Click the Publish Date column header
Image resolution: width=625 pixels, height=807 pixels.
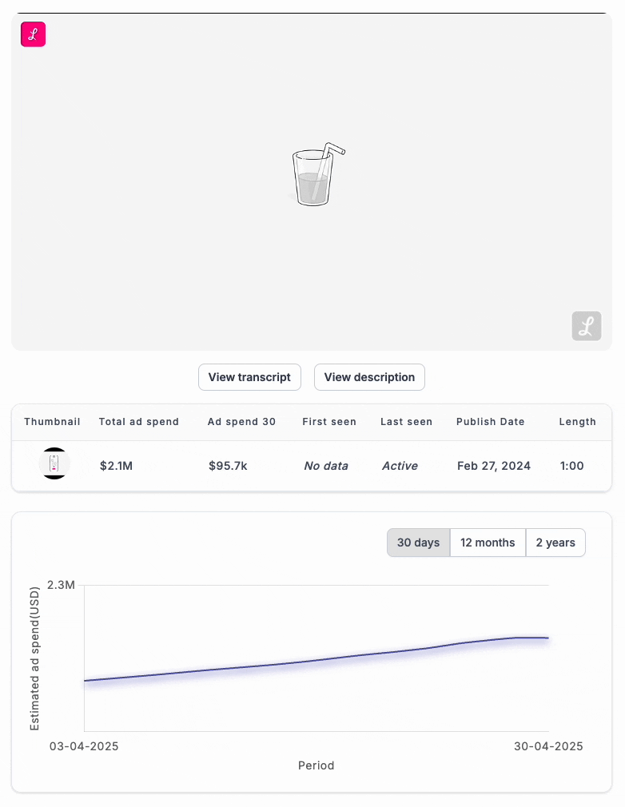click(491, 422)
